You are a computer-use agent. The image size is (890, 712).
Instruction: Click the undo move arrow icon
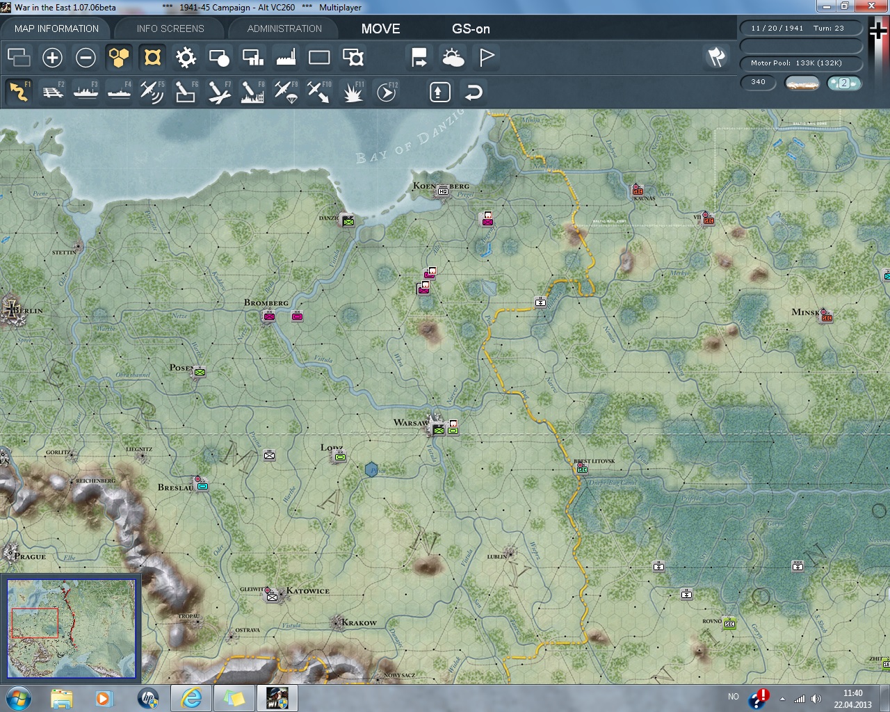[x=474, y=92]
